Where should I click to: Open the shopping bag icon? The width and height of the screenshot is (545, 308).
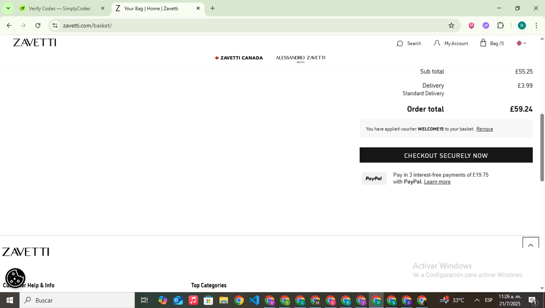point(483,43)
